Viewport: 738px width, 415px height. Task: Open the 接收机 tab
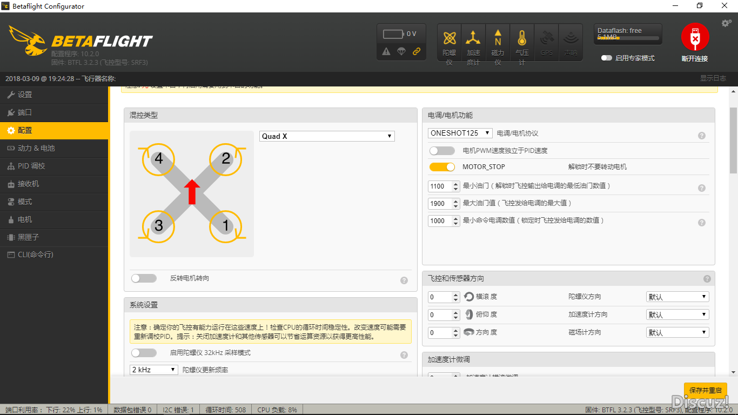pos(54,184)
